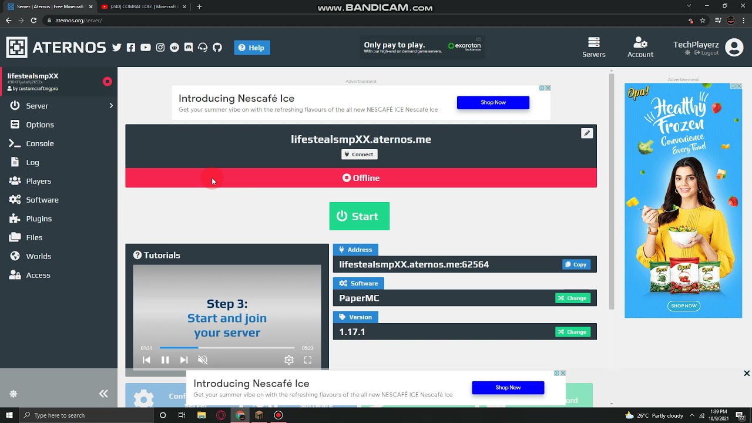The height and width of the screenshot is (423, 752).
Task: Click the exaroton Only pay to play banner
Action: pyautogui.click(x=422, y=48)
